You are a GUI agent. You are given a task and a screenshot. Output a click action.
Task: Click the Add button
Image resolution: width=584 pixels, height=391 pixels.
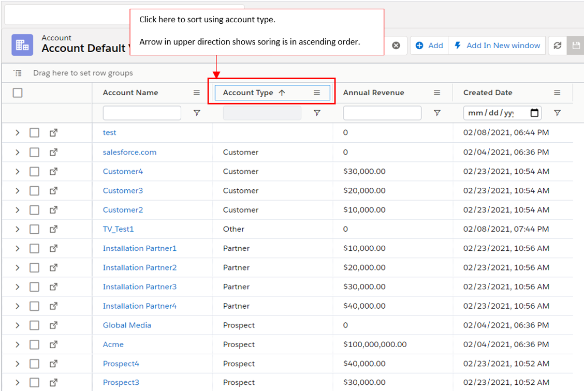point(430,46)
